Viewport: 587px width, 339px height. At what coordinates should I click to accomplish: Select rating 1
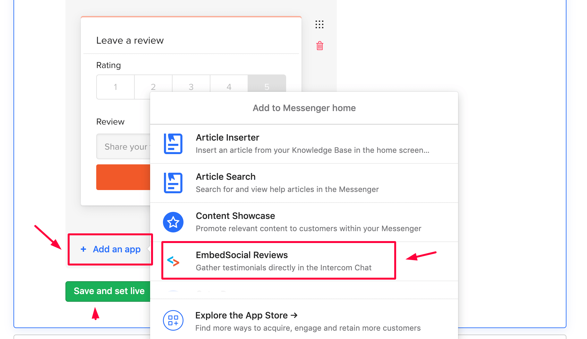click(115, 87)
